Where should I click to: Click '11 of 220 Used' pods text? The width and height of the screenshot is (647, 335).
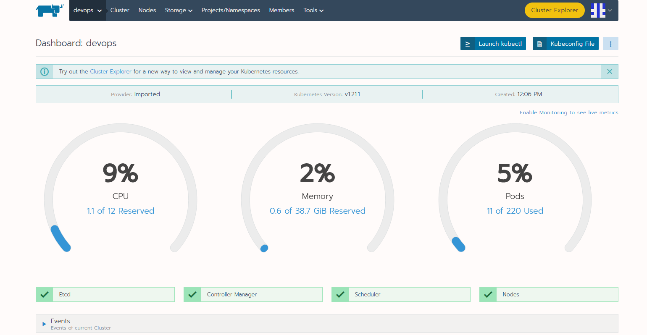click(x=515, y=211)
